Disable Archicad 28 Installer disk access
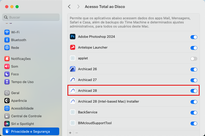Viewport: 205px width, 136px height. point(194,102)
